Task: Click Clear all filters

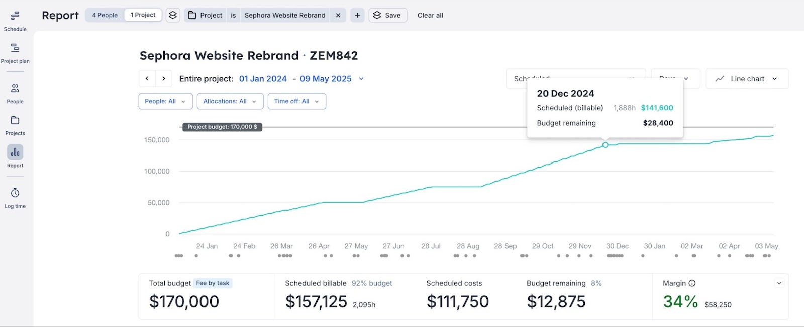Action: (430, 15)
